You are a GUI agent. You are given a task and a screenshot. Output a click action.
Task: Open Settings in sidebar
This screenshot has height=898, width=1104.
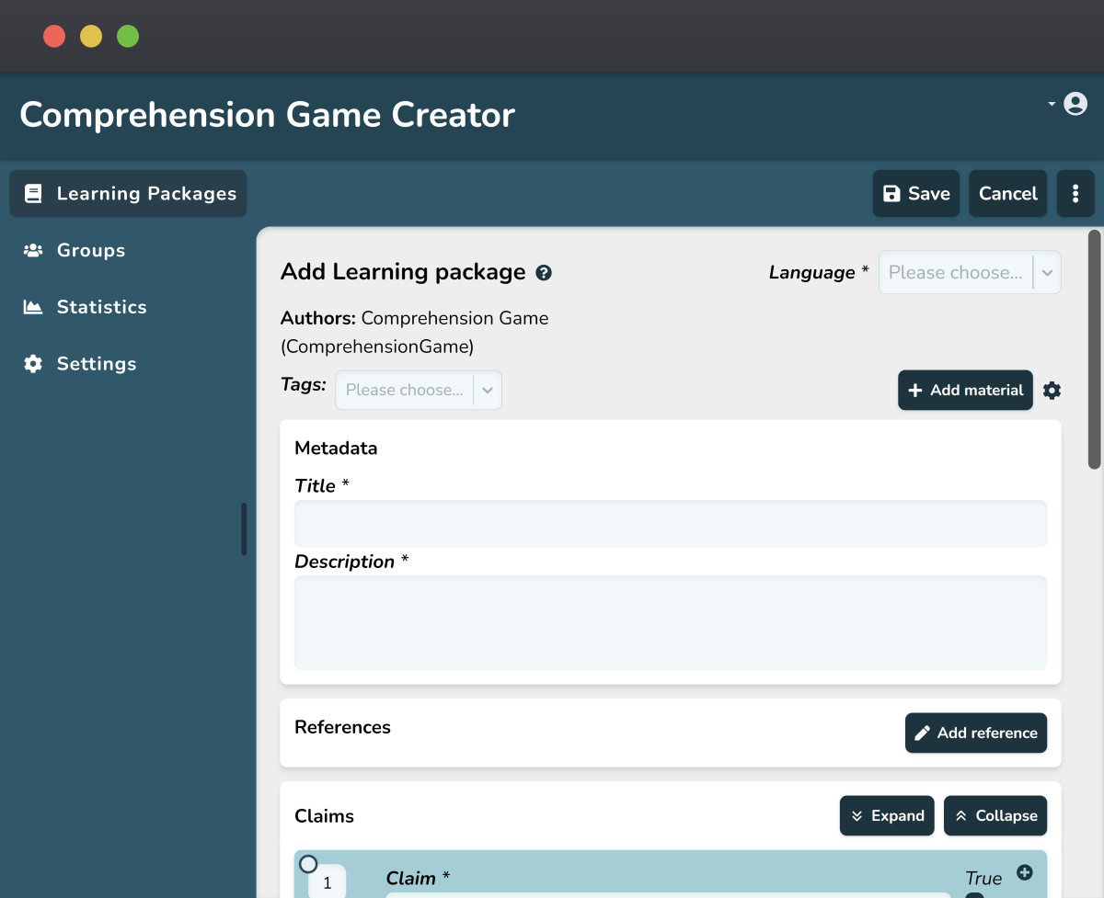pyautogui.click(x=128, y=364)
